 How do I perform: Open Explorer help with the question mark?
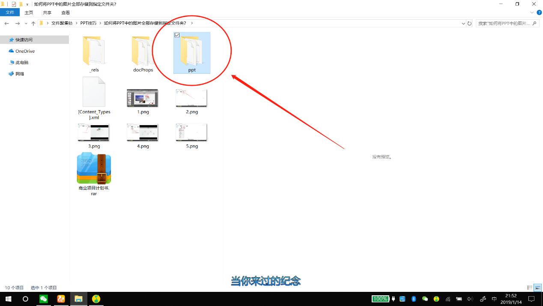click(539, 12)
